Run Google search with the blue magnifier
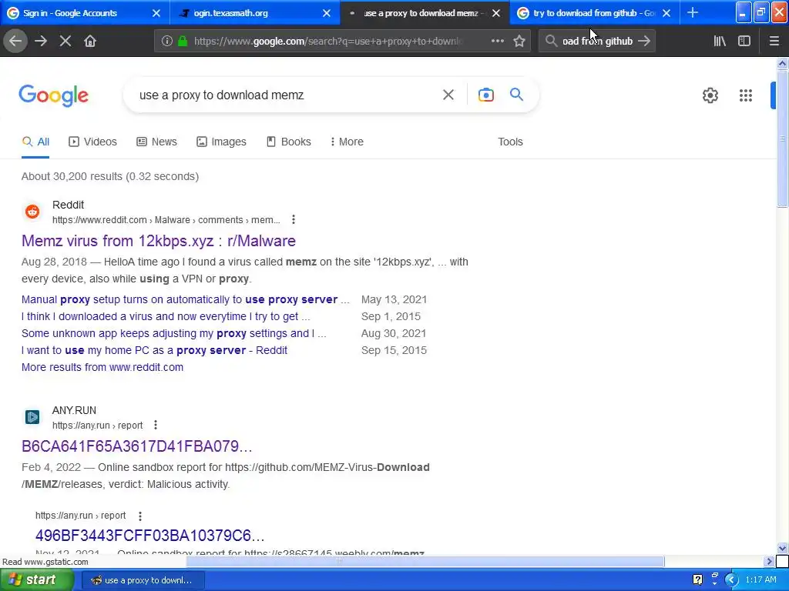Image resolution: width=789 pixels, height=591 pixels. coord(516,94)
